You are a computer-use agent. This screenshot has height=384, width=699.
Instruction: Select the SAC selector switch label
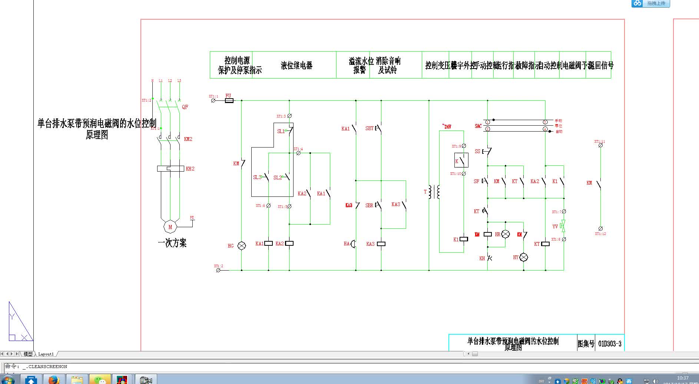click(x=478, y=126)
